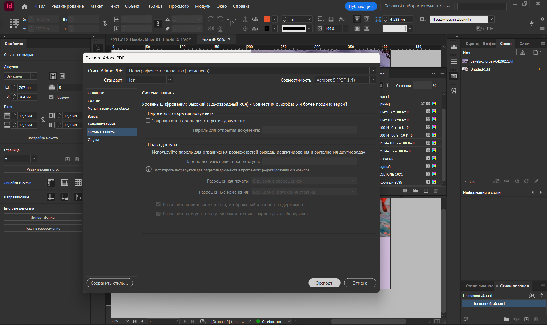Screen dimensions: 547x325
Task: Click the Редактировать стр. button
Action: click(x=43, y=169)
